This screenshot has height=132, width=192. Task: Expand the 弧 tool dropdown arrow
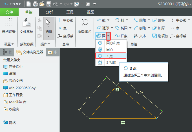(127, 20)
